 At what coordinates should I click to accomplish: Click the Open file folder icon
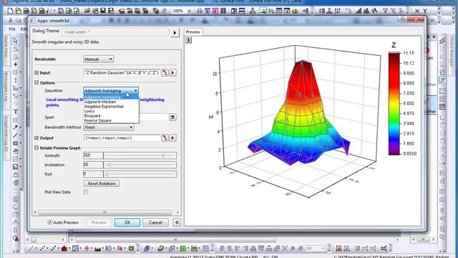point(87,11)
